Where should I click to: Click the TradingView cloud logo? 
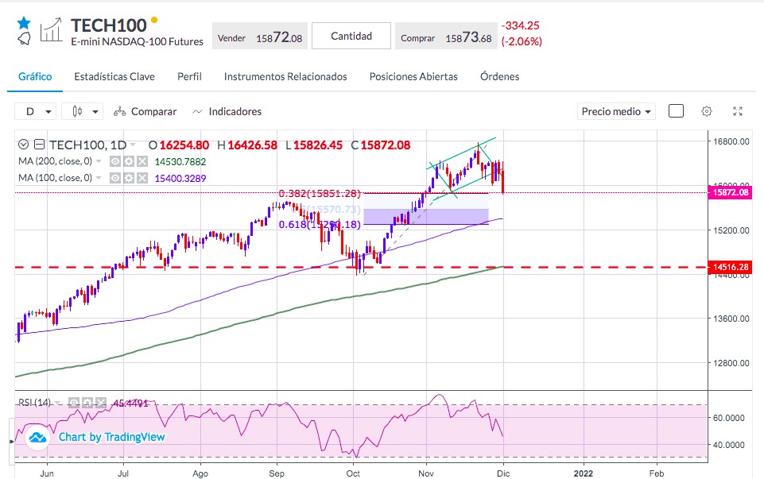(37, 438)
